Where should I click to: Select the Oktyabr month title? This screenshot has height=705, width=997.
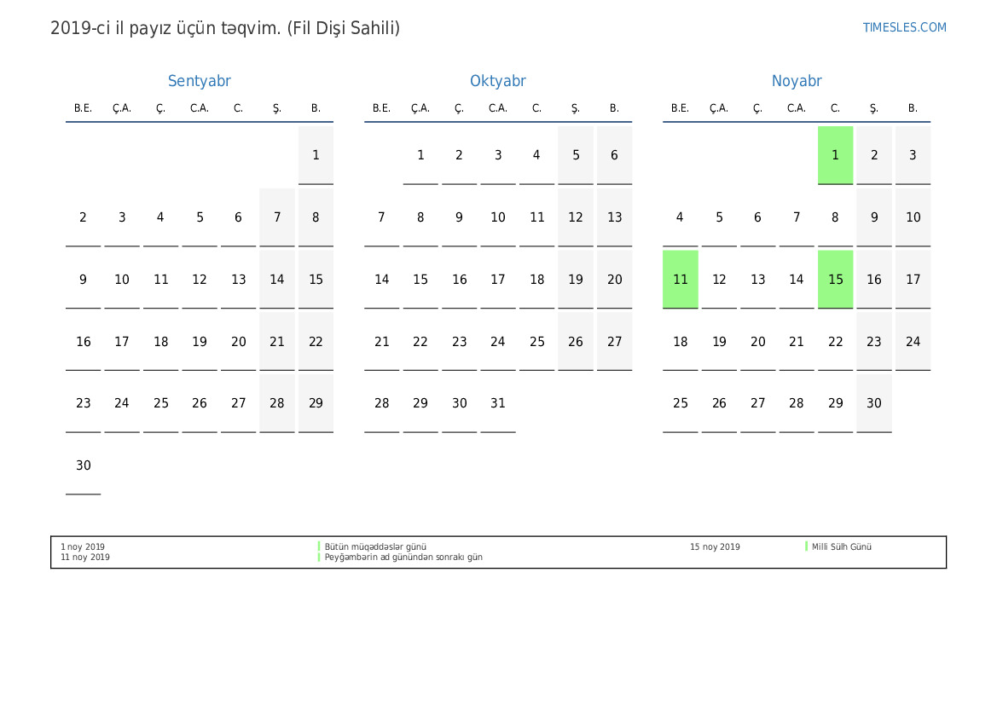pos(497,81)
